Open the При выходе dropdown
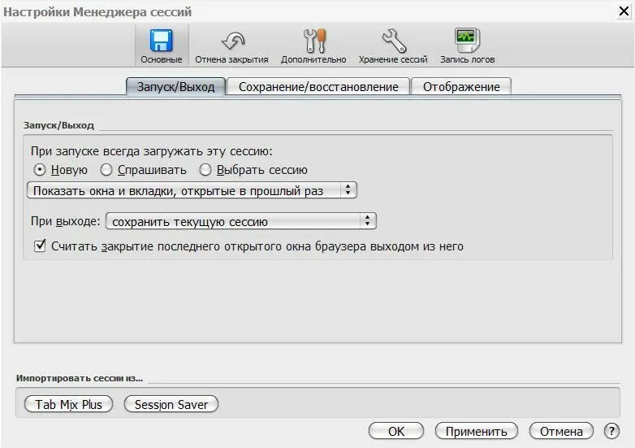This screenshot has width=635, height=448. pyautogui.click(x=241, y=221)
